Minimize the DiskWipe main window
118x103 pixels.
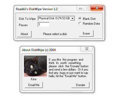click(80, 8)
